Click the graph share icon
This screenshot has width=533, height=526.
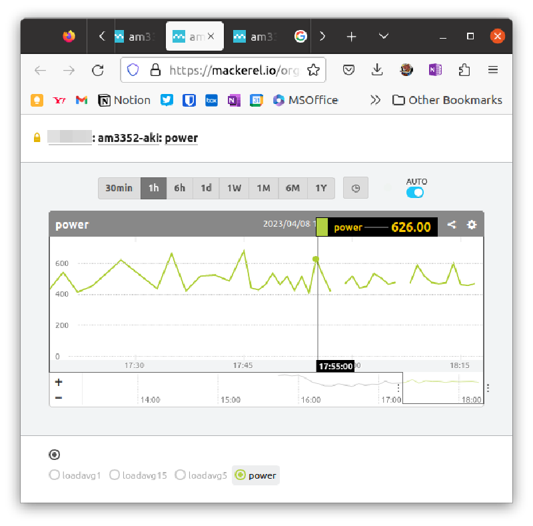pos(452,225)
